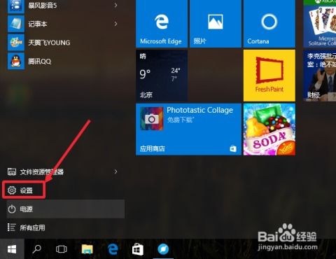Open the 照片 Photos tile
The height and width of the screenshot is (259, 336).
[216, 24]
